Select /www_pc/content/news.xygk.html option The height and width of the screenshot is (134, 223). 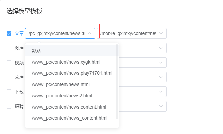pos(66,62)
